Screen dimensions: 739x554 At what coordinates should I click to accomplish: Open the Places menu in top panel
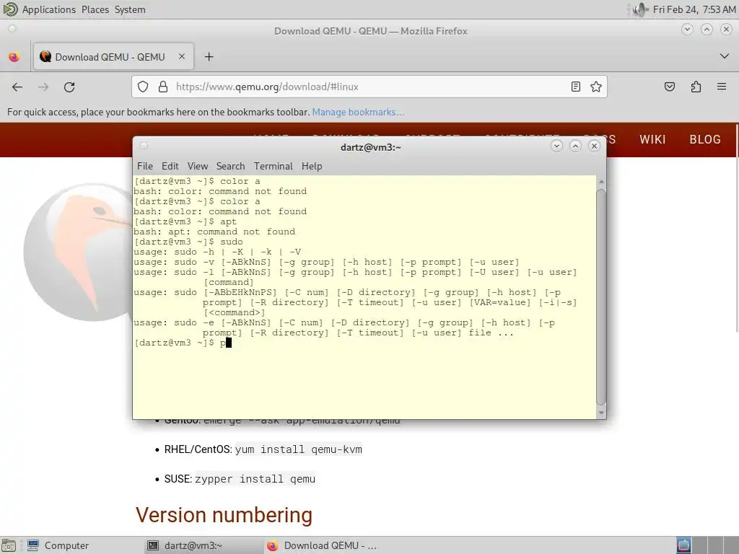(95, 9)
